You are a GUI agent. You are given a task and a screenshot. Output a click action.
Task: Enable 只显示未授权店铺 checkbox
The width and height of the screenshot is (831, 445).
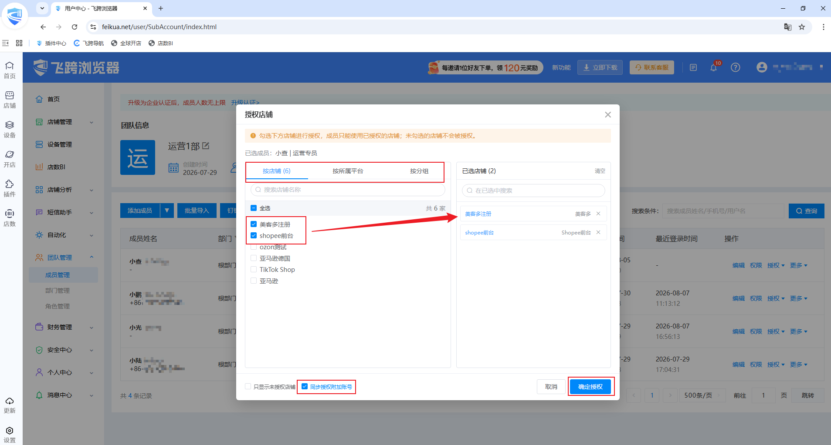[x=248, y=386]
